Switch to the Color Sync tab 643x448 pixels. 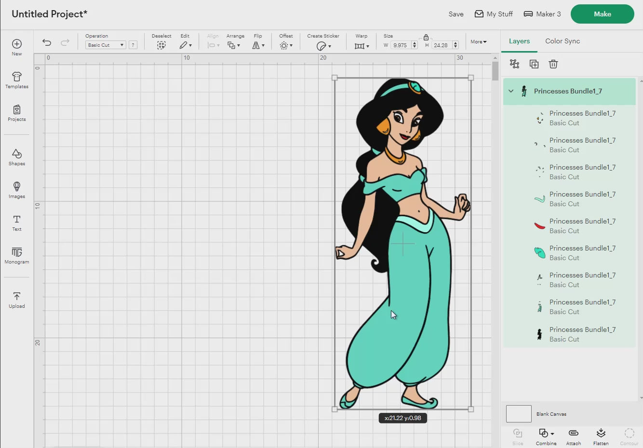tap(563, 41)
